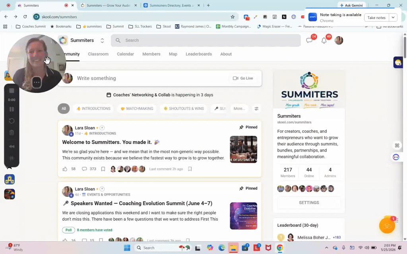This screenshot has height=254, width=407.
Task: View the 217 Members count
Action: pos(288,172)
